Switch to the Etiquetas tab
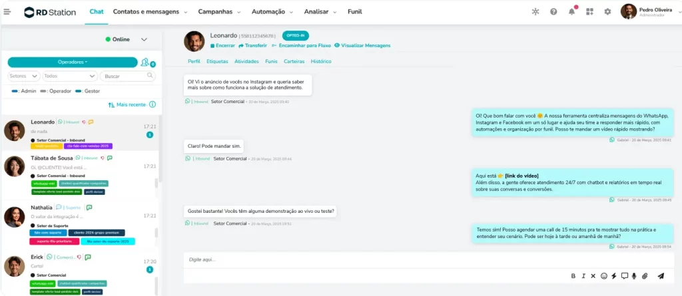 click(x=217, y=61)
